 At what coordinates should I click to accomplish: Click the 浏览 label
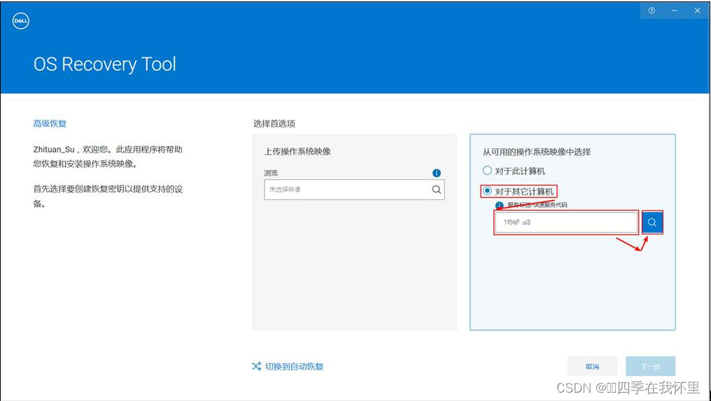pos(271,173)
